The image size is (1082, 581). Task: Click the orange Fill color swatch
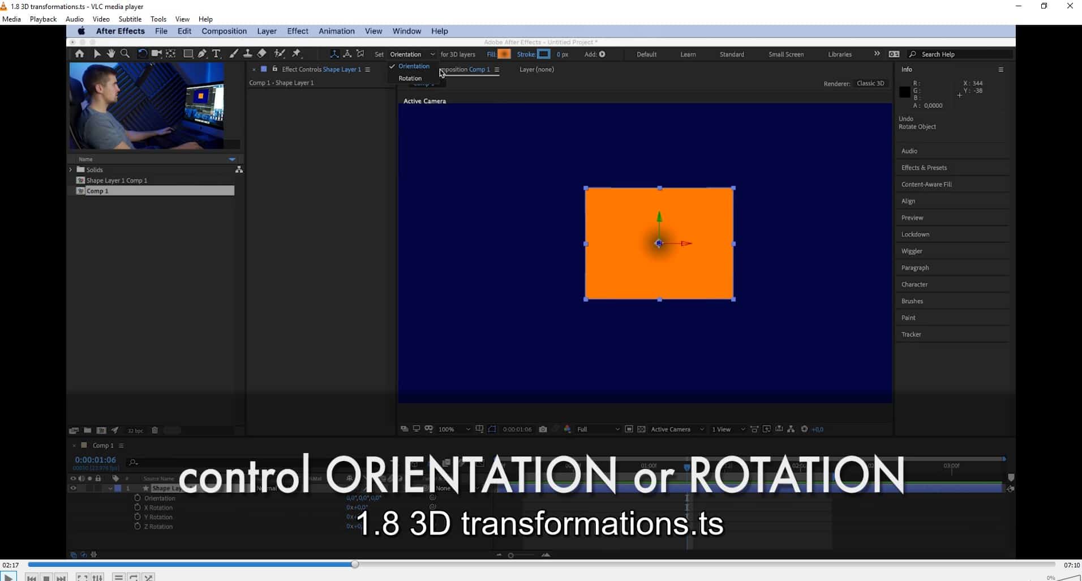[x=504, y=54]
